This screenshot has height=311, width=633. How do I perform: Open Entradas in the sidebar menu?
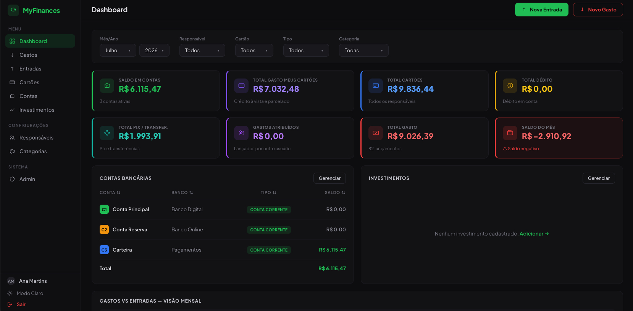click(x=40, y=69)
